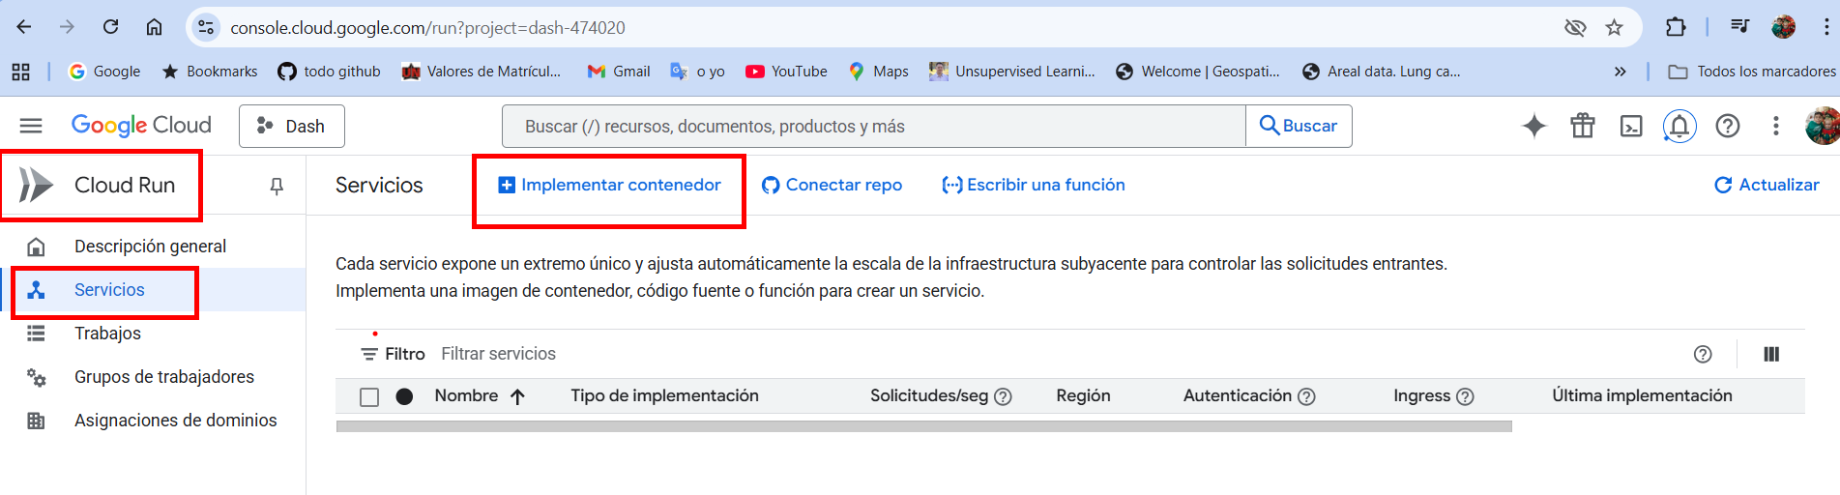Sort by Nombre column header
Viewport: 1840px width, 495px height.
tap(466, 395)
